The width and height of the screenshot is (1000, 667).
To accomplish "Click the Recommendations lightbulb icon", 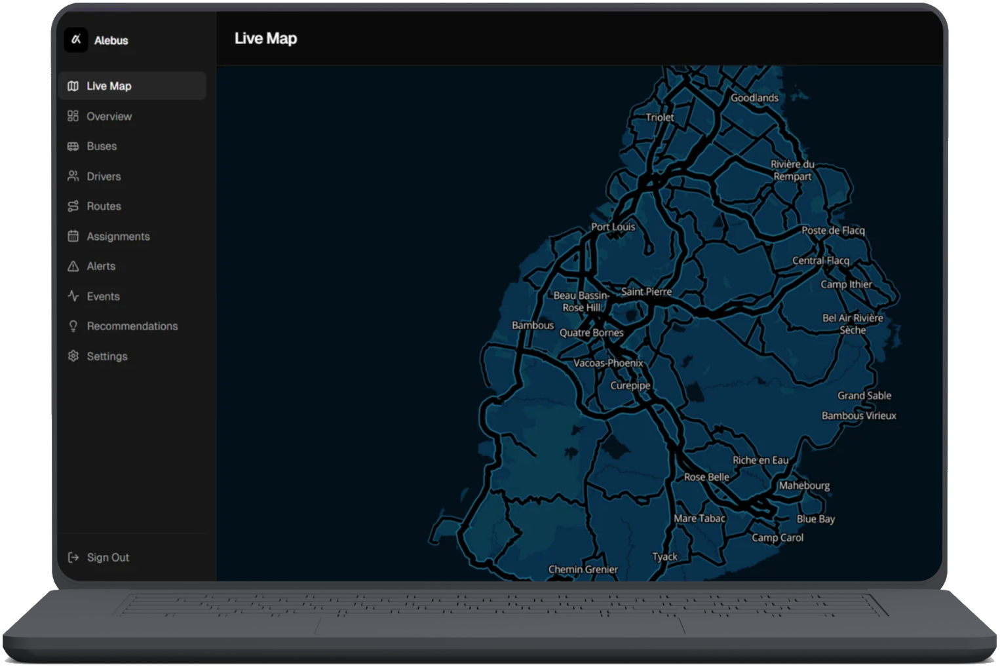I will (73, 326).
